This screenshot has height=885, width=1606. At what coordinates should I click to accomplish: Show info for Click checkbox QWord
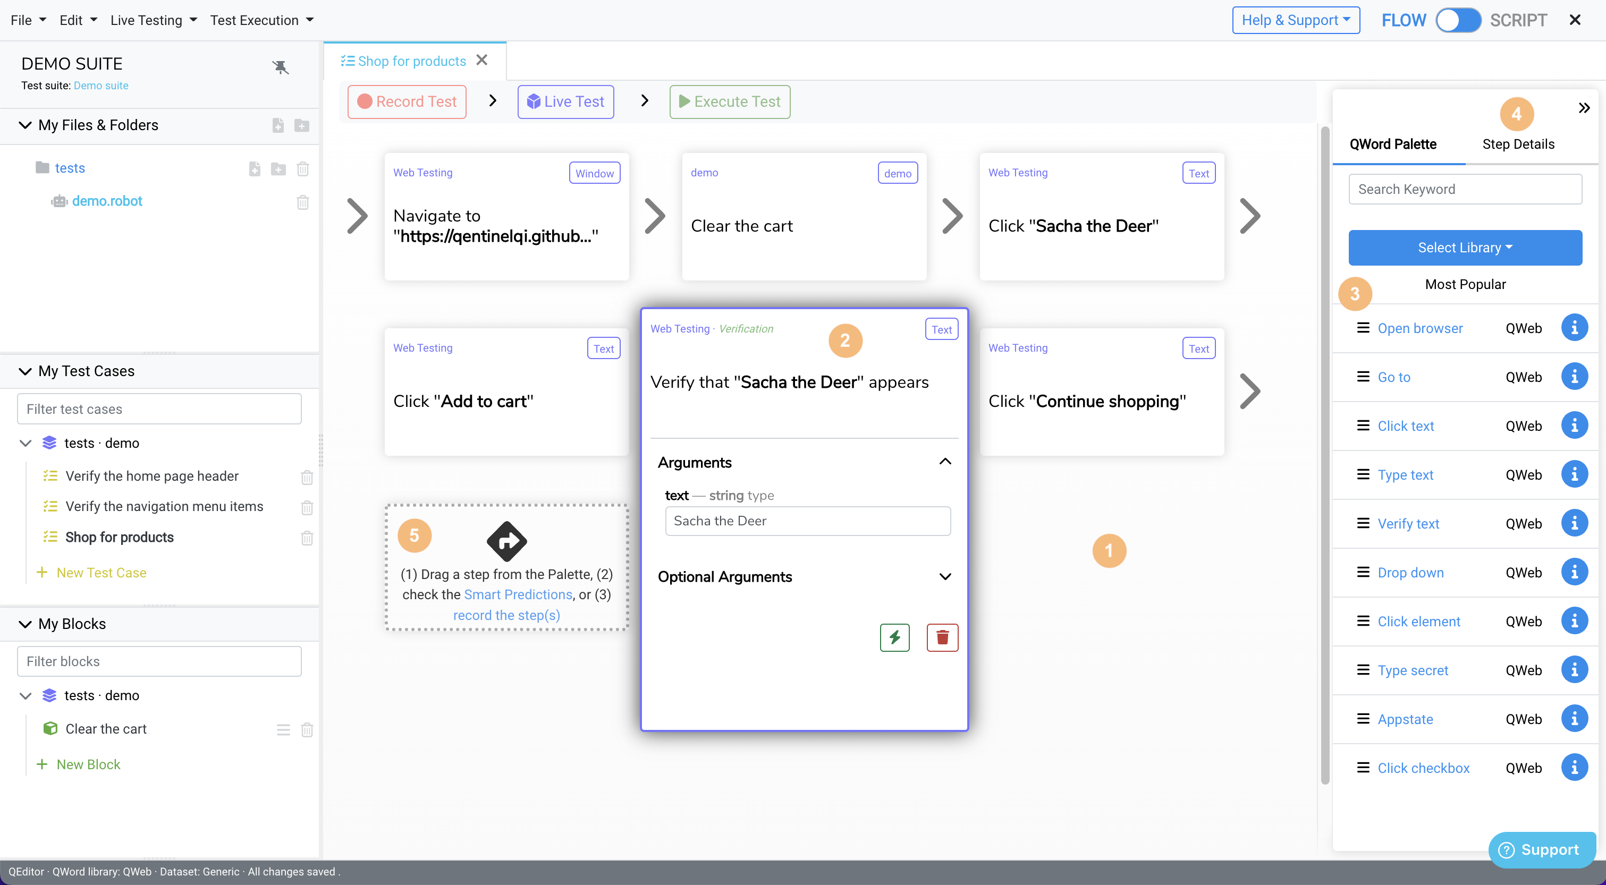click(x=1574, y=768)
